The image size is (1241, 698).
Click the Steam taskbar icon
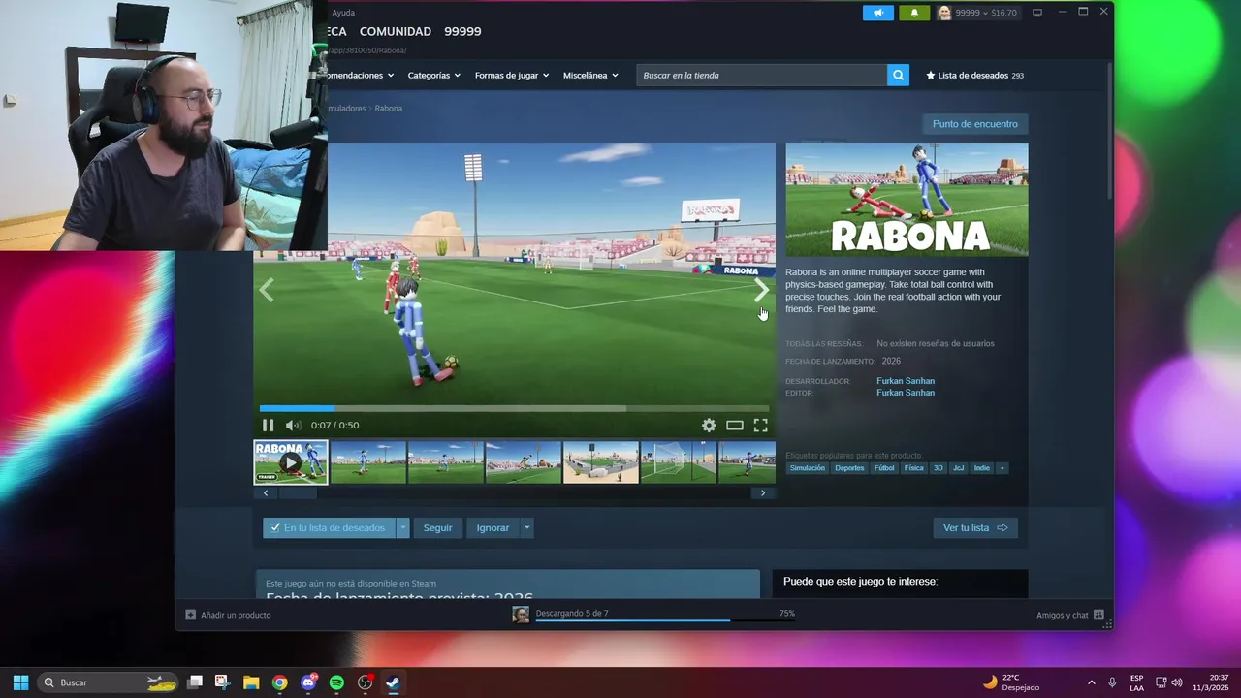[393, 682]
